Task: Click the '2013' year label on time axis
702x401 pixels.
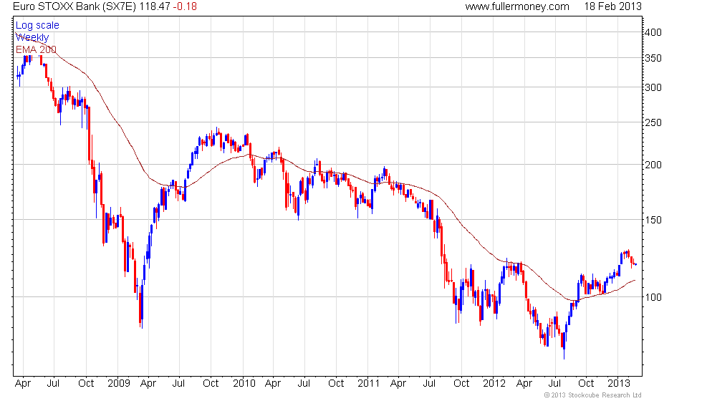Action: click(619, 384)
